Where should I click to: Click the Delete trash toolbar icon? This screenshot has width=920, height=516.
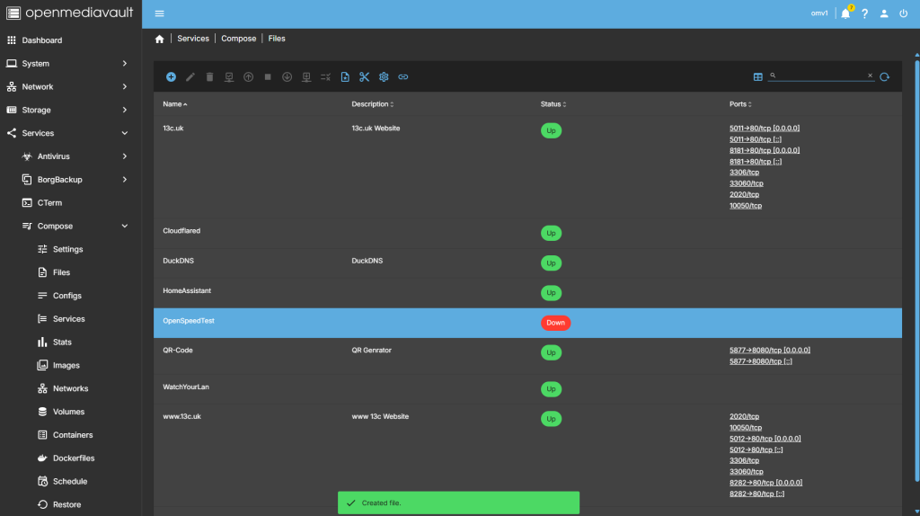coord(209,77)
